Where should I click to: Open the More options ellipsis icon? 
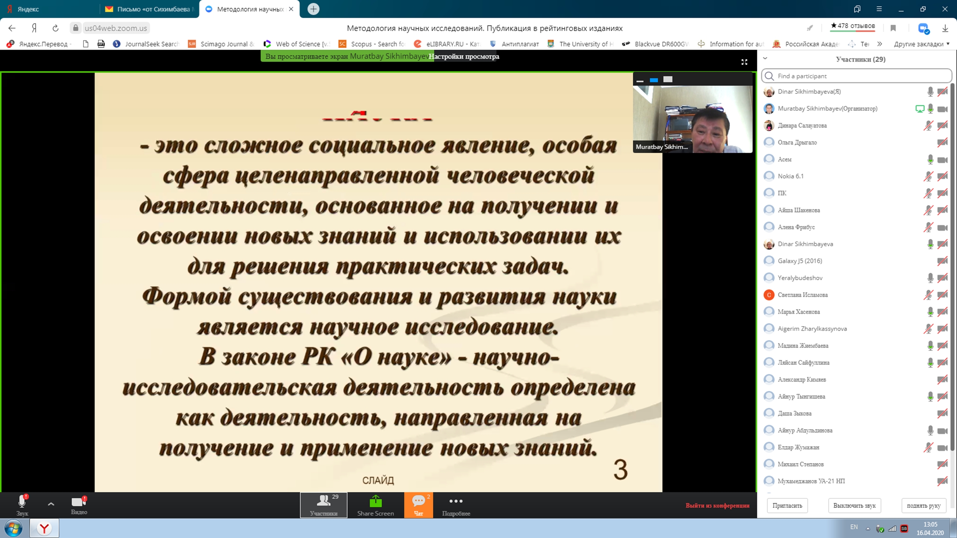click(x=455, y=501)
